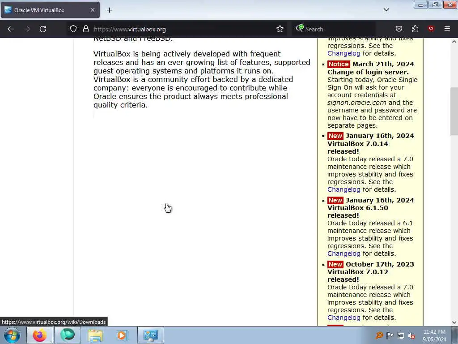Switch to Firefox in the taskbar
458x344 pixels.
point(40,335)
